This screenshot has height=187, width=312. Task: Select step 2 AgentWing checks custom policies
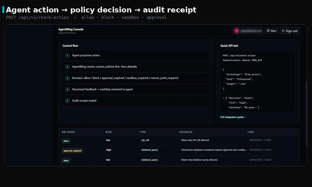pos(136,67)
